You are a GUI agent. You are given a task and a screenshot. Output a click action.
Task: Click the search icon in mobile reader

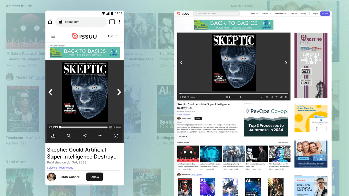pos(69,136)
